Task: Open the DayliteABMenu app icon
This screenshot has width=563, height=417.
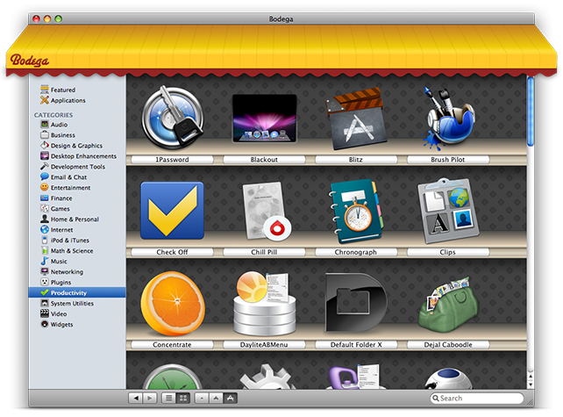Action: pyautogui.click(x=265, y=304)
